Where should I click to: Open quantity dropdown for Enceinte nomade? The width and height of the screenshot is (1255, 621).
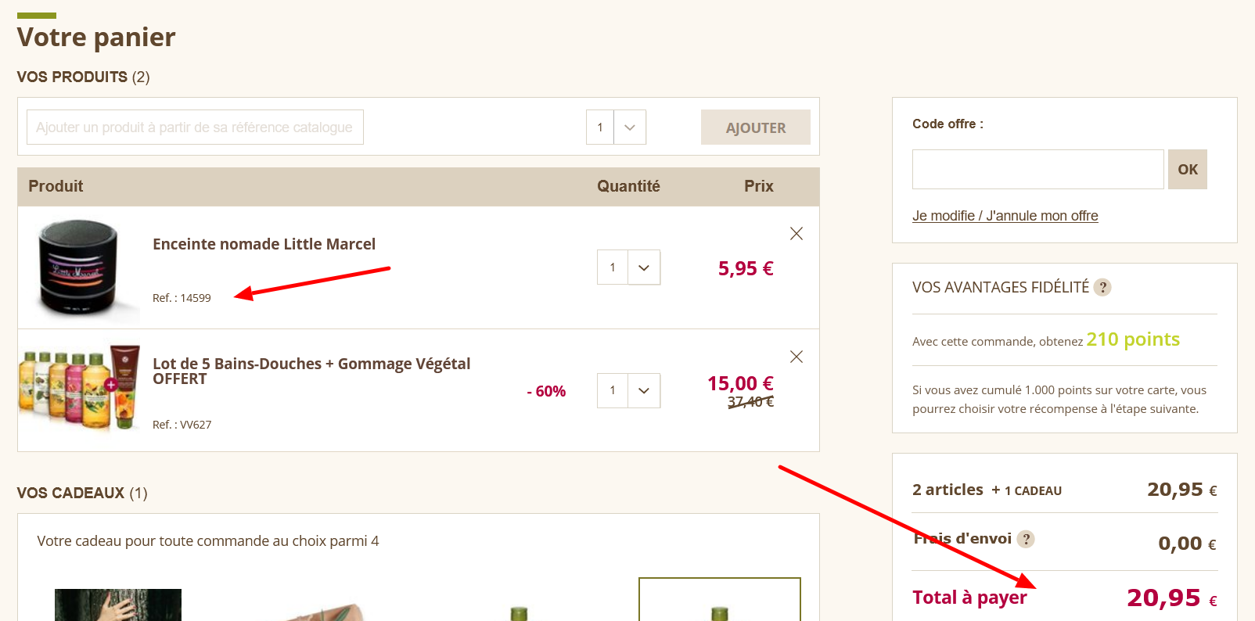(x=643, y=267)
